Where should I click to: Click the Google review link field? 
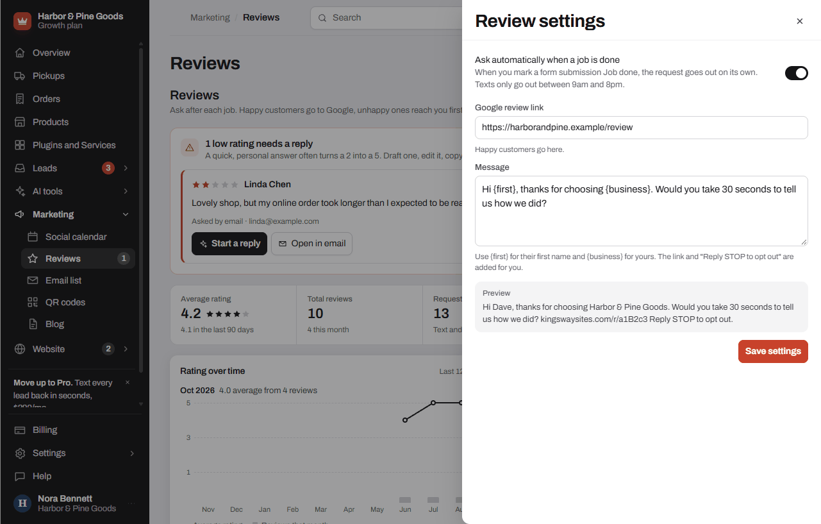tap(641, 127)
